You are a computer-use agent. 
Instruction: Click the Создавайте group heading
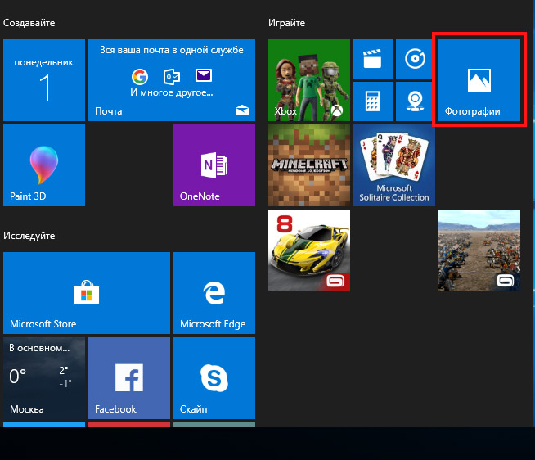click(29, 23)
